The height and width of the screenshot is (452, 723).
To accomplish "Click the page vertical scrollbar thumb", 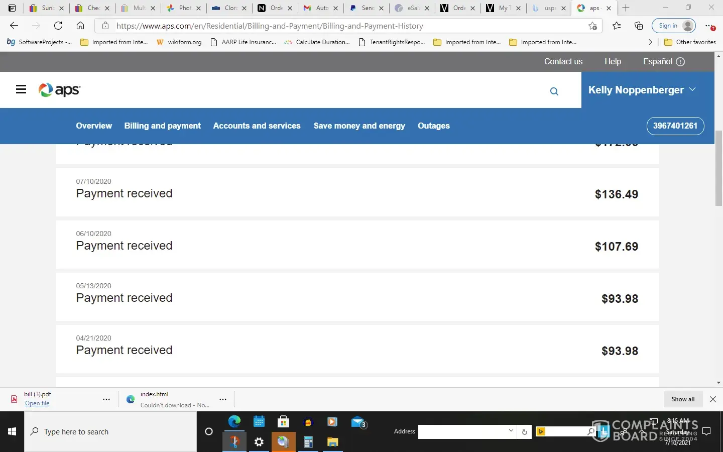I will (718, 168).
